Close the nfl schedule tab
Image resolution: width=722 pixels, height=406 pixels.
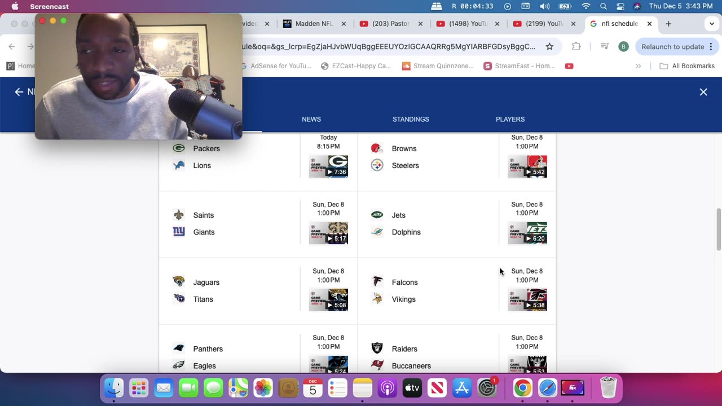[x=649, y=24]
